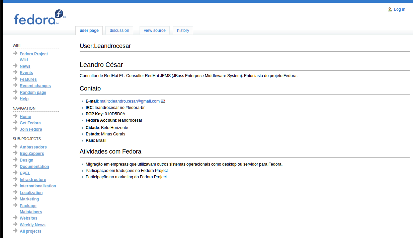Click the Atividades com Fedora heading
This screenshot has height=238, width=413.
(110, 152)
